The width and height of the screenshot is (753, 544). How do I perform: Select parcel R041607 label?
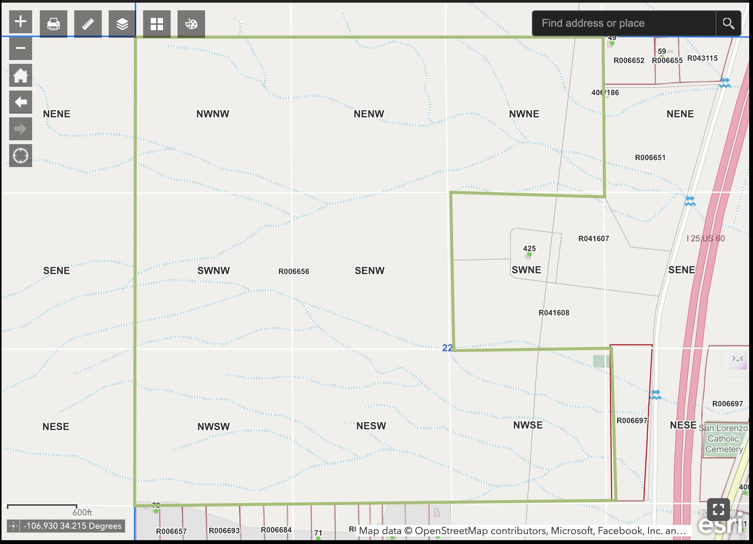[x=594, y=239]
